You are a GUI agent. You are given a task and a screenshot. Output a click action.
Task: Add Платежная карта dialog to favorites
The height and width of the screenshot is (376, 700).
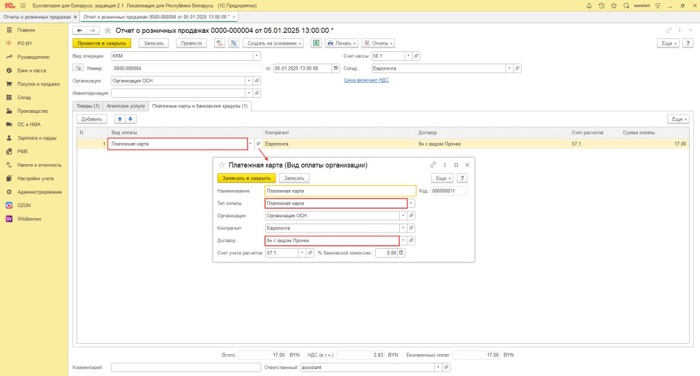[x=221, y=165]
